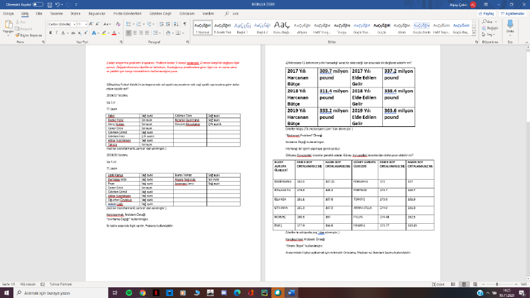Viewport: 530px width, 298px height.
Task: Toggle Superscript formatting
Action: [86, 33]
